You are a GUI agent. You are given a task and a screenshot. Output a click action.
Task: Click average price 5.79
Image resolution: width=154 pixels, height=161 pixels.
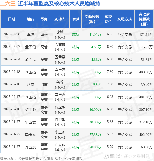(110, 147)
